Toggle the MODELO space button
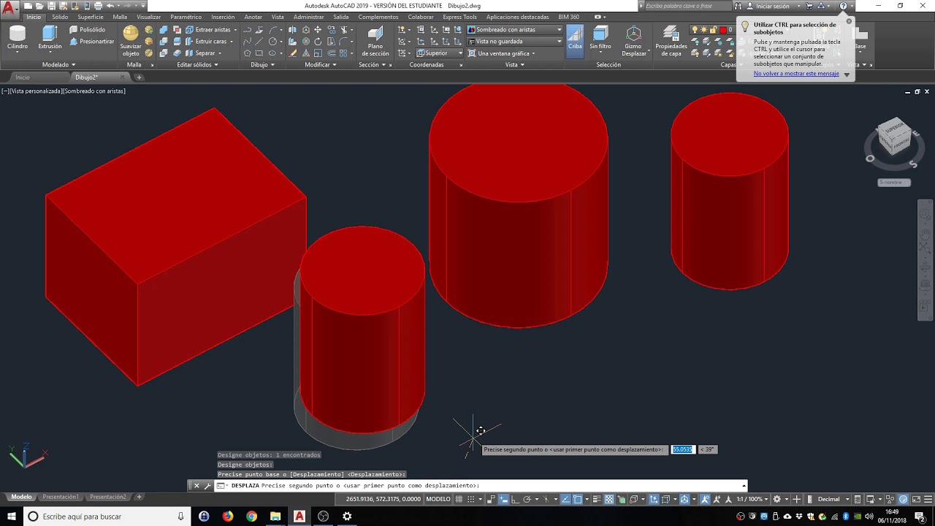Image resolution: width=935 pixels, height=526 pixels. 438,499
